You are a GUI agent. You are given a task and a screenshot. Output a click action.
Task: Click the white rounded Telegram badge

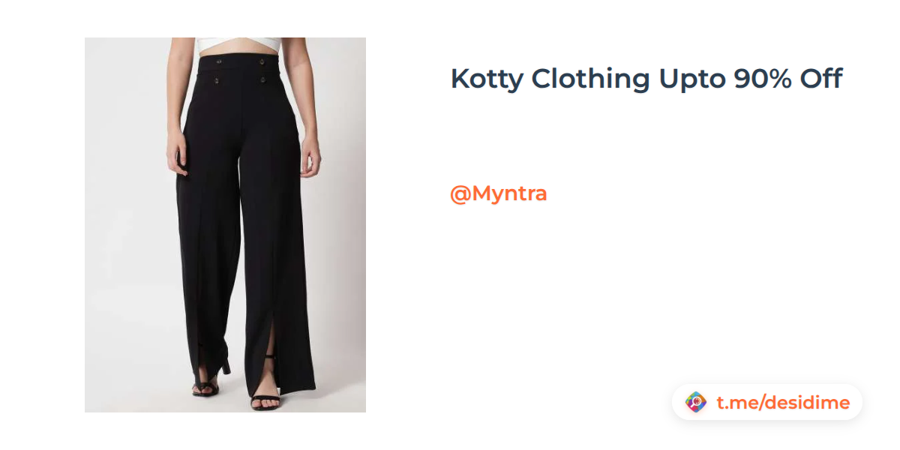click(x=767, y=403)
